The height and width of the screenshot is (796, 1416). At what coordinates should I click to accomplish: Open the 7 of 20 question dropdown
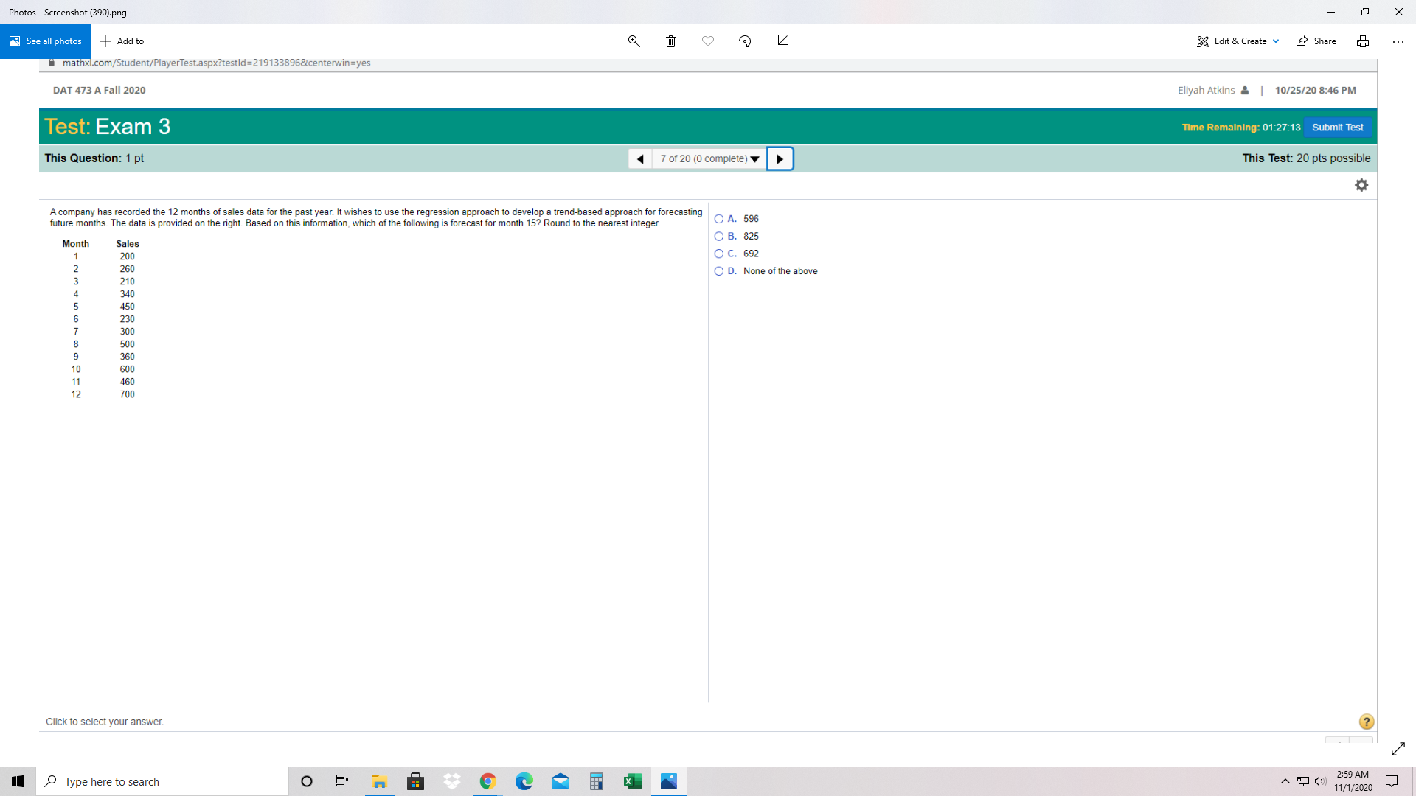709,159
